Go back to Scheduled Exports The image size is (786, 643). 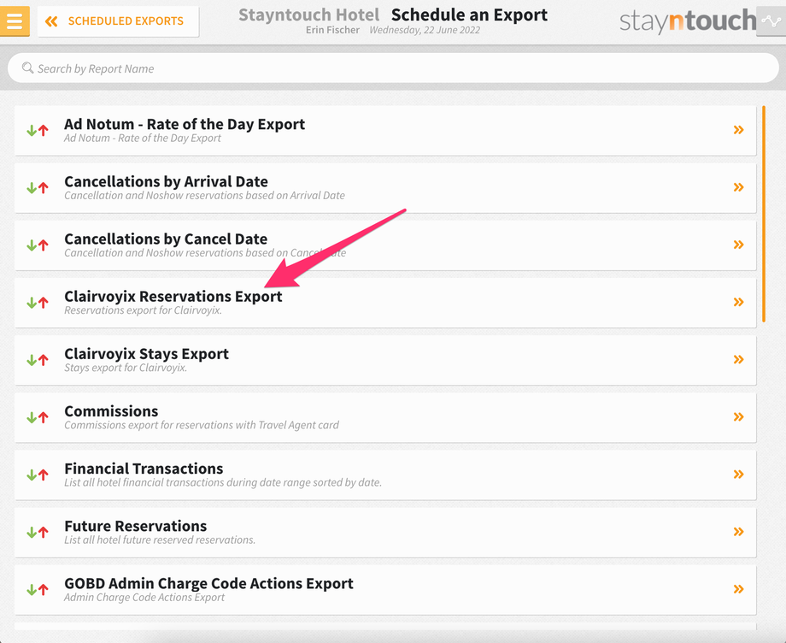click(118, 21)
